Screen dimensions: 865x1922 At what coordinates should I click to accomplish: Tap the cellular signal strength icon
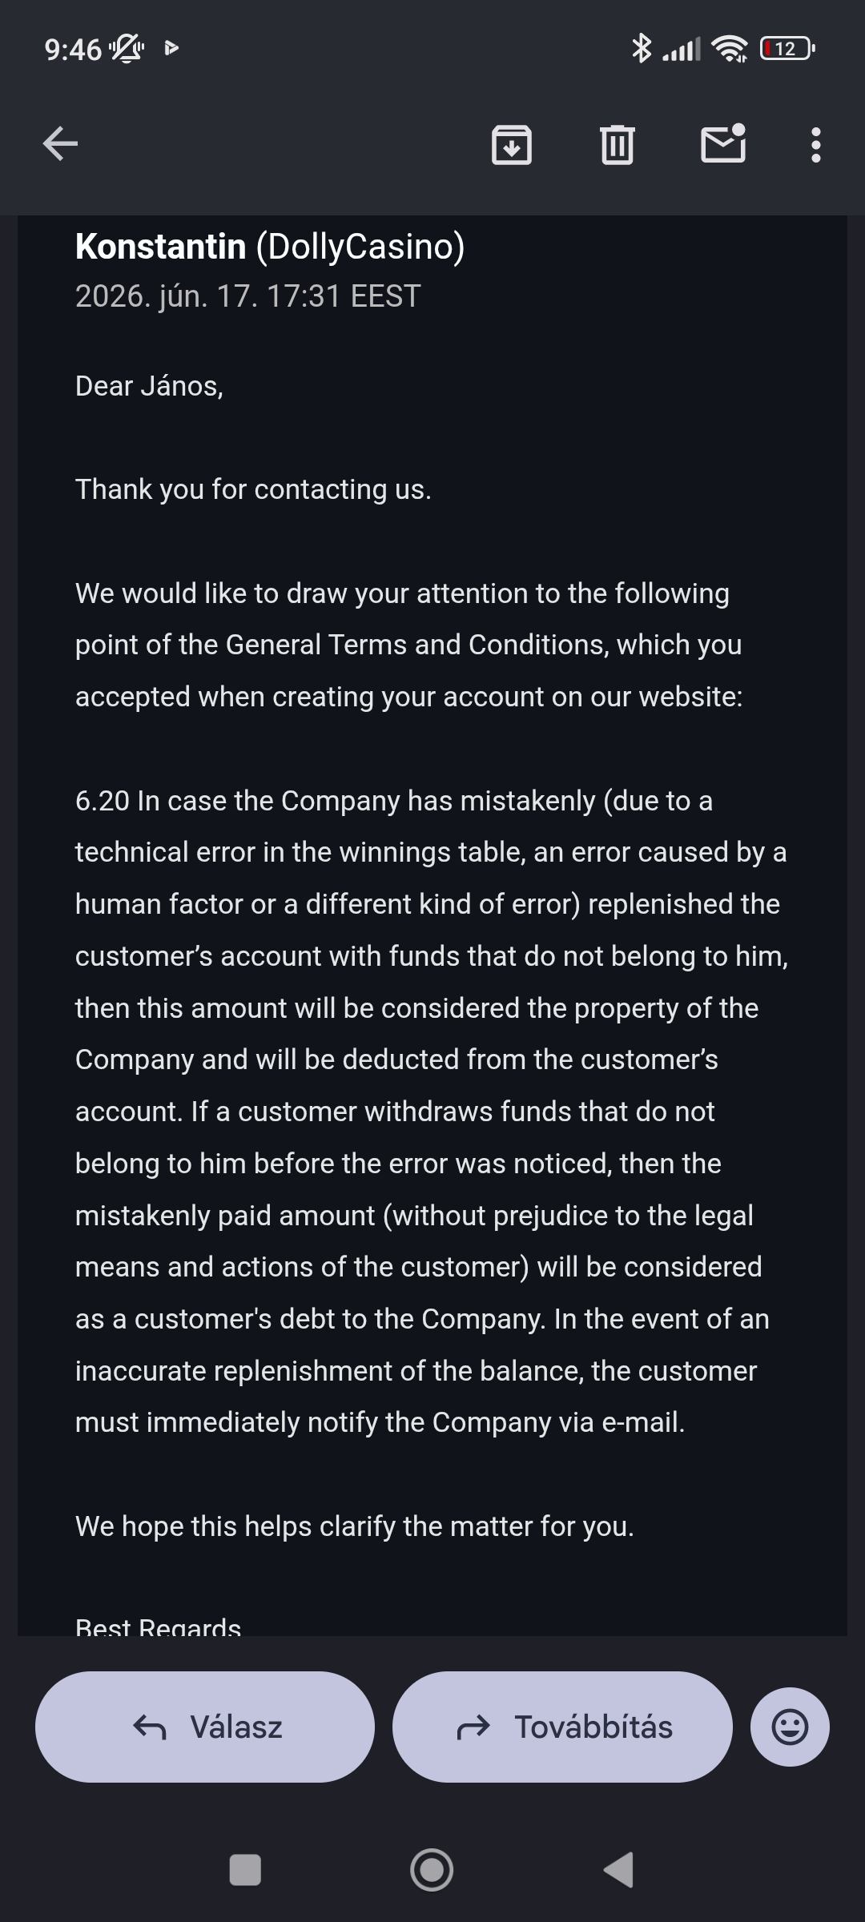(x=682, y=49)
